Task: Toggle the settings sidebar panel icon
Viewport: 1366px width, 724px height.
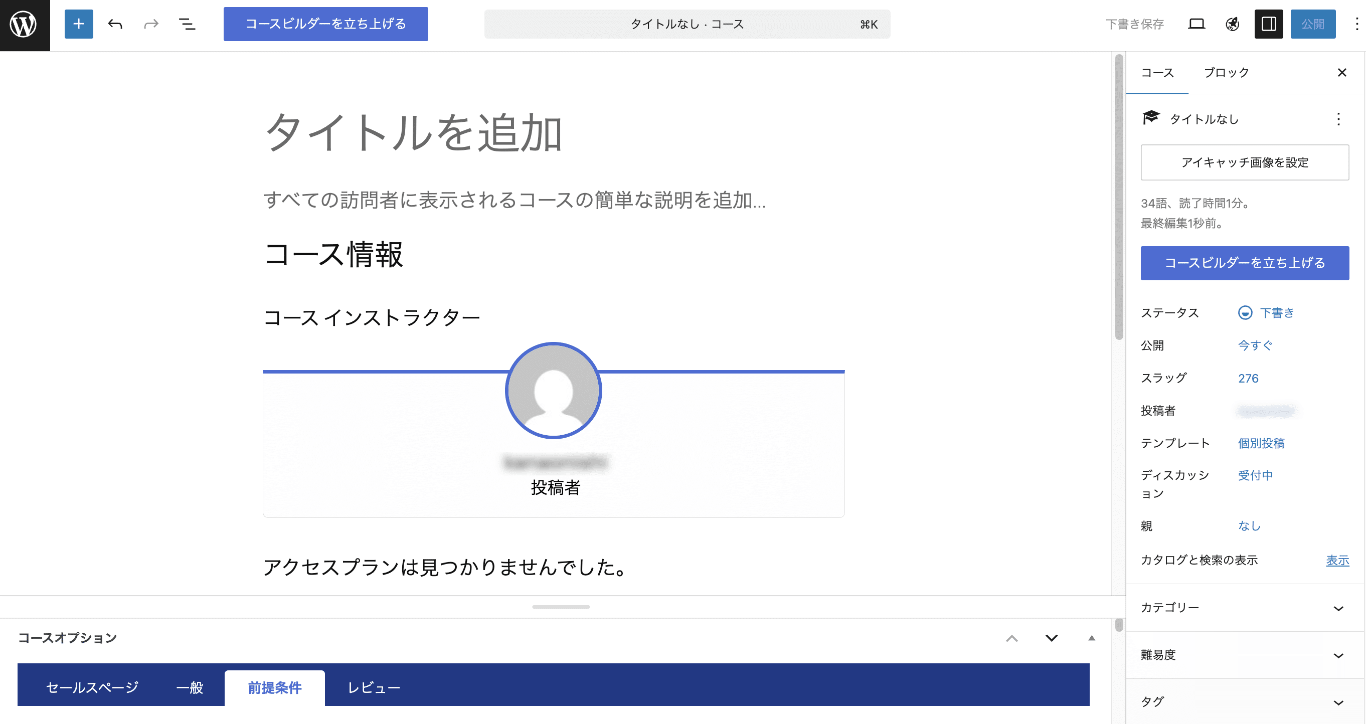Action: click(1269, 24)
